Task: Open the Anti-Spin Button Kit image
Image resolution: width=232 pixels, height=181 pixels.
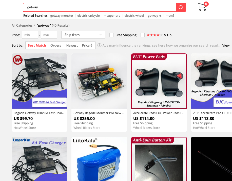Action: pyautogui.click(x=159, y=159)
